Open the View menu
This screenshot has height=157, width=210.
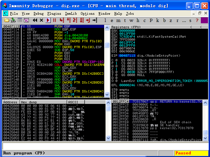pos(26,13)
